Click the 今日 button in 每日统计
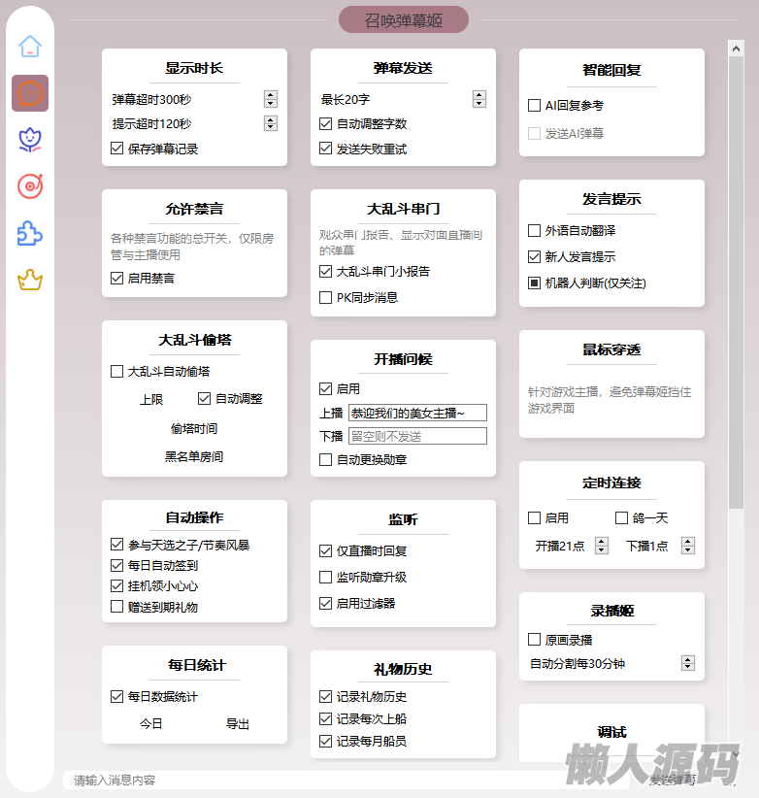This screenshot has width=759, height=798. coord(151,723)
